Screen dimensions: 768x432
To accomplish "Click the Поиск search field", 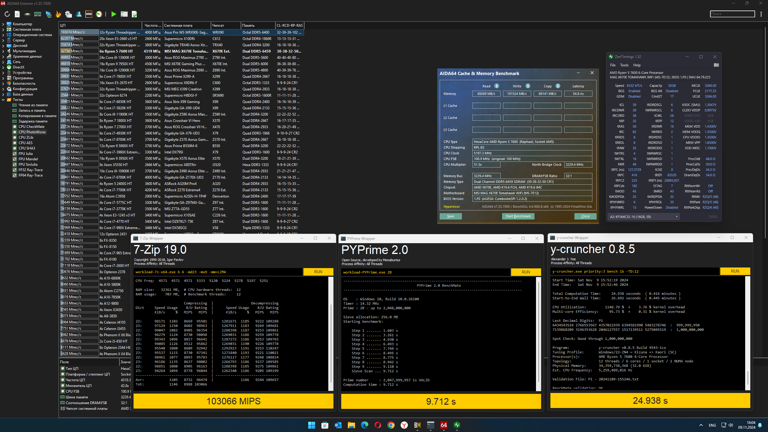I will pyautogui.click(x=732, y=14).
